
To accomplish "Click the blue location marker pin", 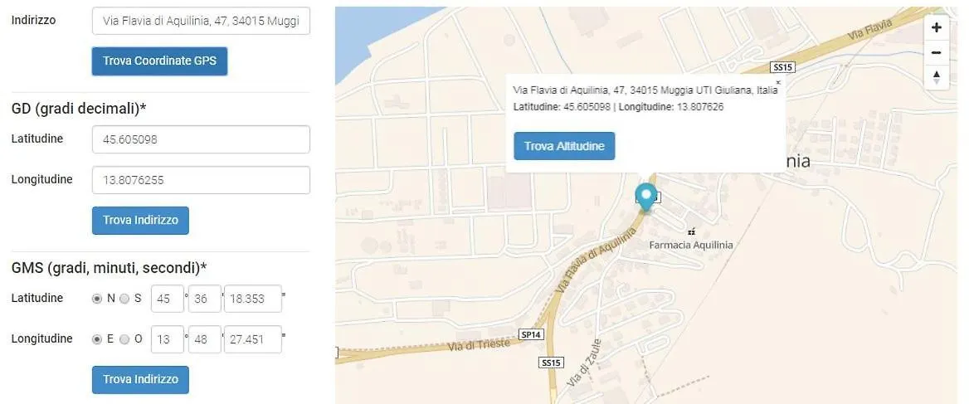I will click(645, 197).
